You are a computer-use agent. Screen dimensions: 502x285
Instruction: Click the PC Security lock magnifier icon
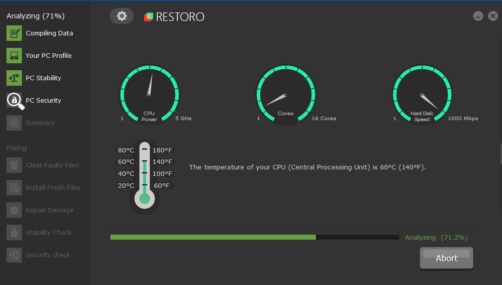tap(15, 101)
